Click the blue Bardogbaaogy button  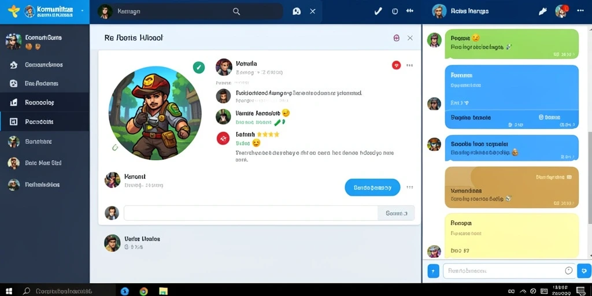coord(372,187)
